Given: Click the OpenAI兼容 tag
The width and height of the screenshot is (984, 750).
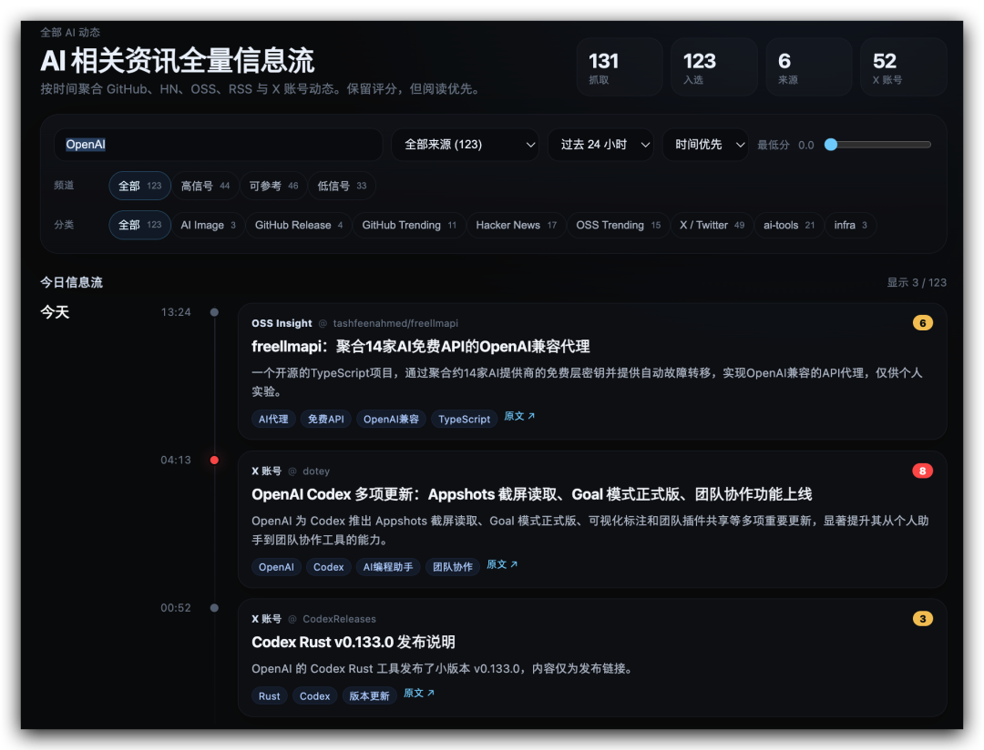Looking at the screenshot, I should point(391,419).
